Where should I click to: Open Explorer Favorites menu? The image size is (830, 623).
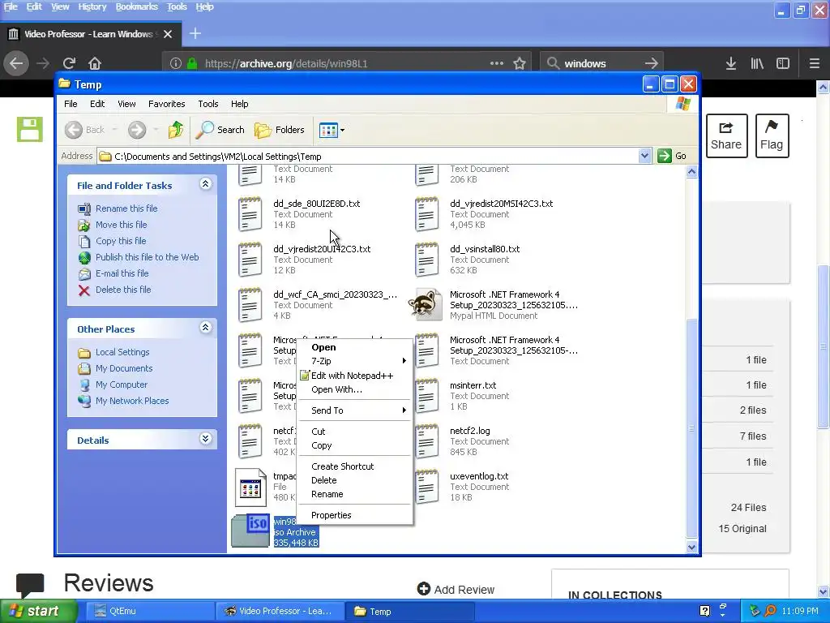coord(167,104)
